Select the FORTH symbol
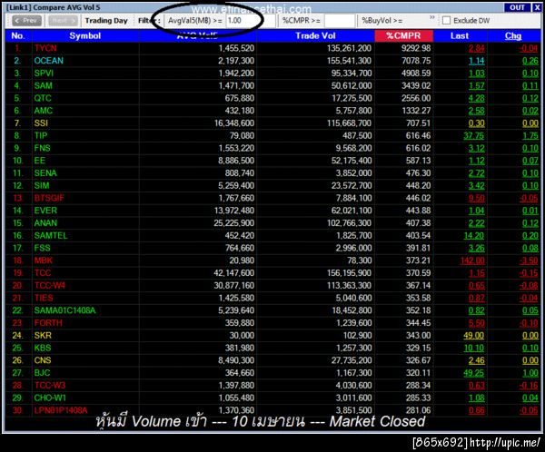The width and height of the screenshot is (545, 452). pos(48,323)
